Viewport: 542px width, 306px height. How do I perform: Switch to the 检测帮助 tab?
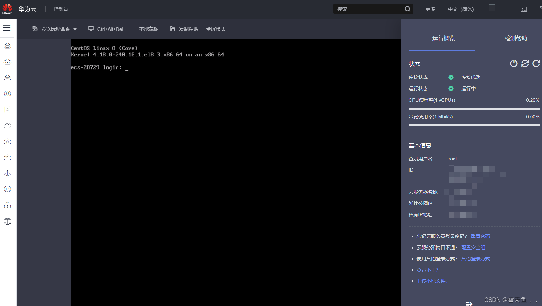[x=515, y=38]
